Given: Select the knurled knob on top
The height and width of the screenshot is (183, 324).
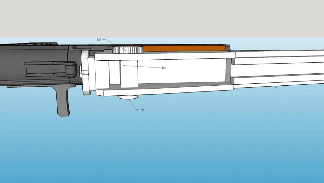Looking at the screenshot, I should click(x=127, y=50).
